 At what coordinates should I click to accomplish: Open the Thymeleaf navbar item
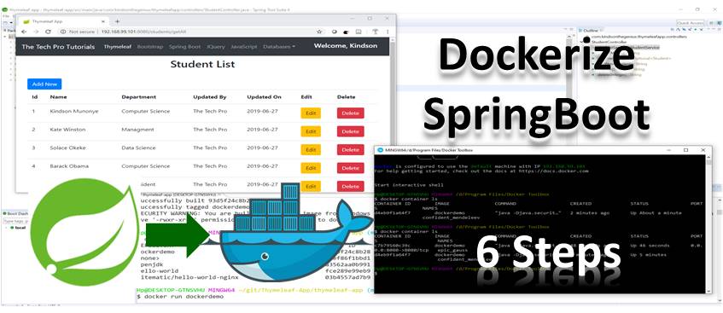pos(117,47)
